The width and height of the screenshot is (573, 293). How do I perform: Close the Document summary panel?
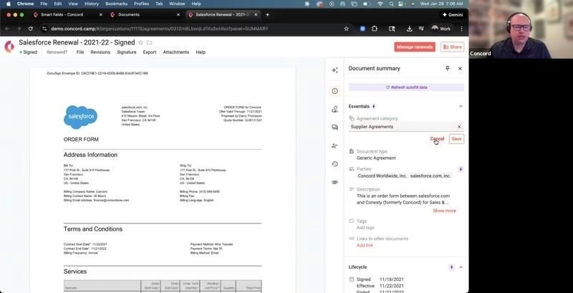(460, 68)
